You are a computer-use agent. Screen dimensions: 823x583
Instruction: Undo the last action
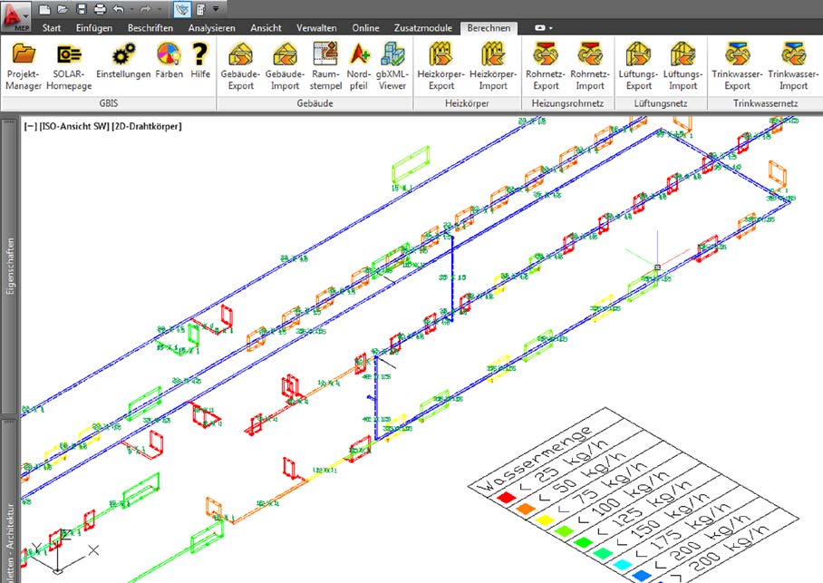[119, 9]
